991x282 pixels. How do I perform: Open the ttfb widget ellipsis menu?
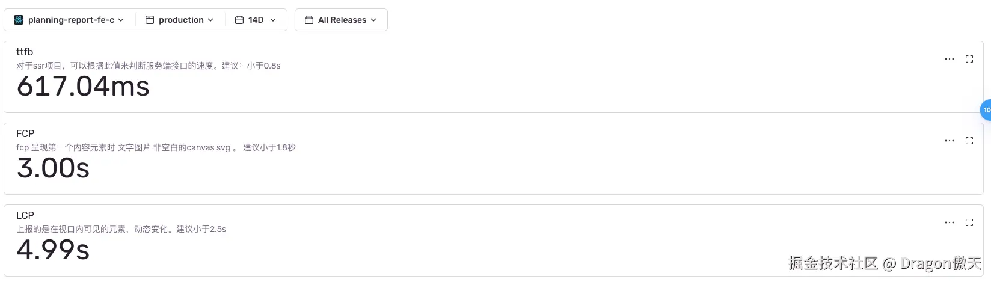tap(949, 59)
